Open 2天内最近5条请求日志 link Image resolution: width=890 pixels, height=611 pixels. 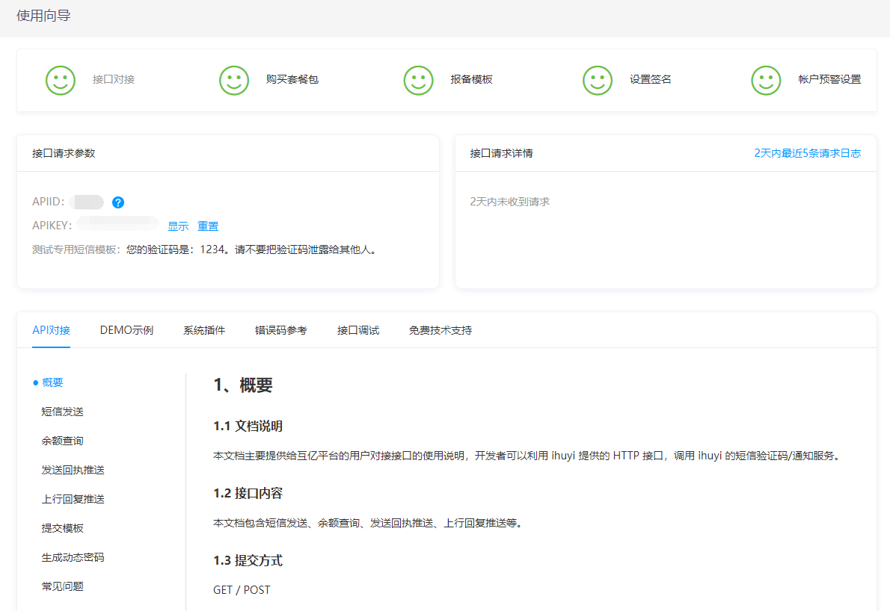pos(807,153)
